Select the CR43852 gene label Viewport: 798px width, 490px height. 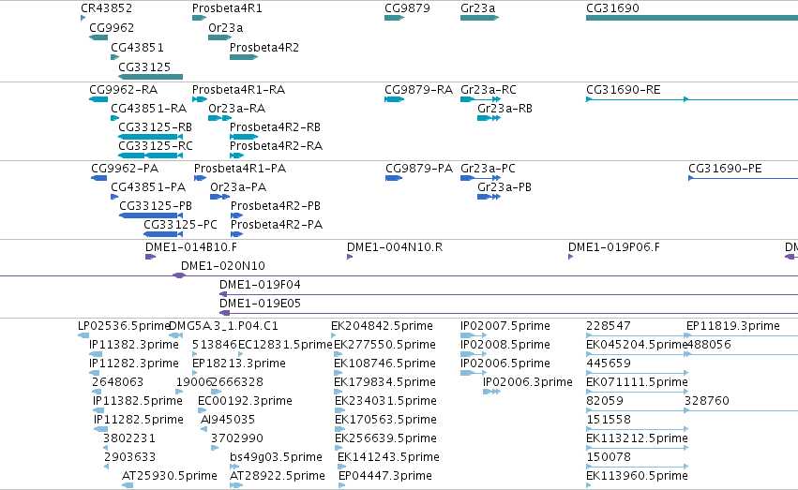106,8
